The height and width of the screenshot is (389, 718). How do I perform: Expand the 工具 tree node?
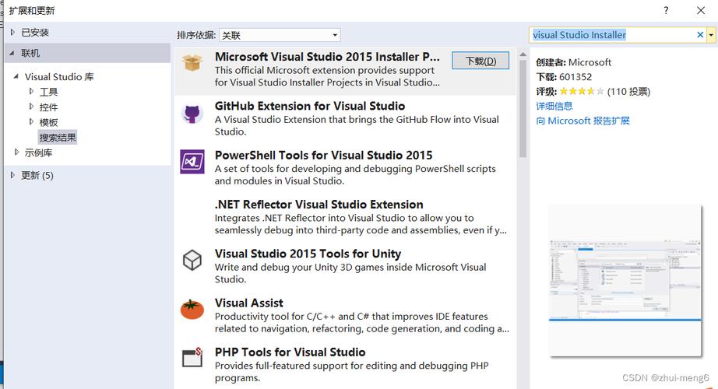[x=32, y=92]
